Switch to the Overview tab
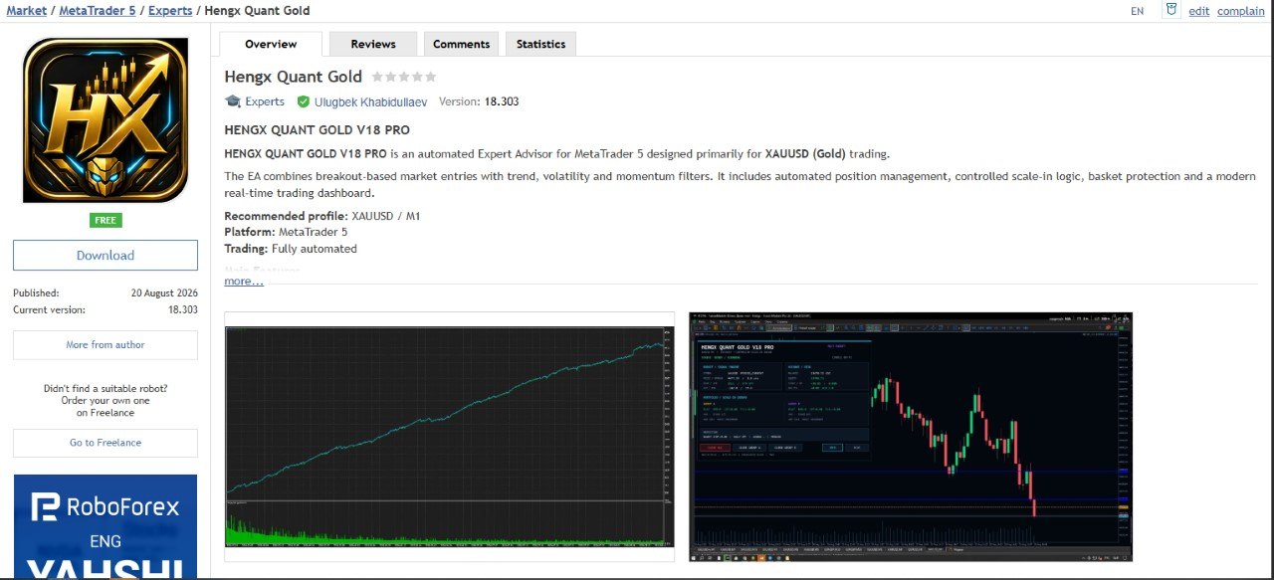Screen dimensions: 1274x580 (271, 44)
